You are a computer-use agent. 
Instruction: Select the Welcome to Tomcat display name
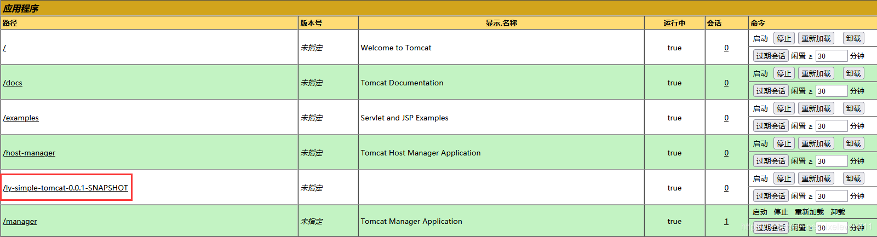coord(396,48)
